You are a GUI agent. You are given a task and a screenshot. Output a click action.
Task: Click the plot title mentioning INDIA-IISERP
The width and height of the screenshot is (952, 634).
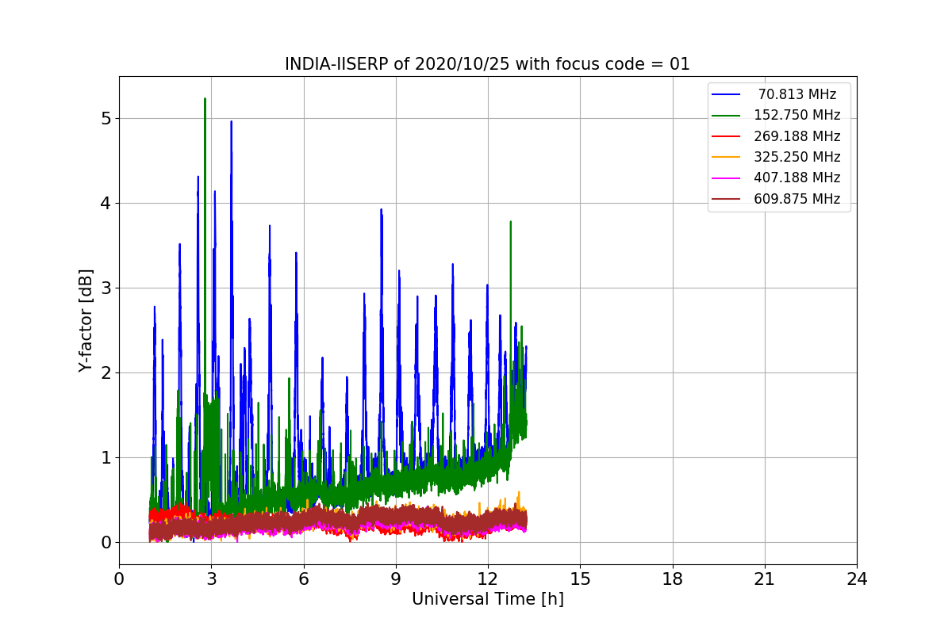tap(487, 64)
